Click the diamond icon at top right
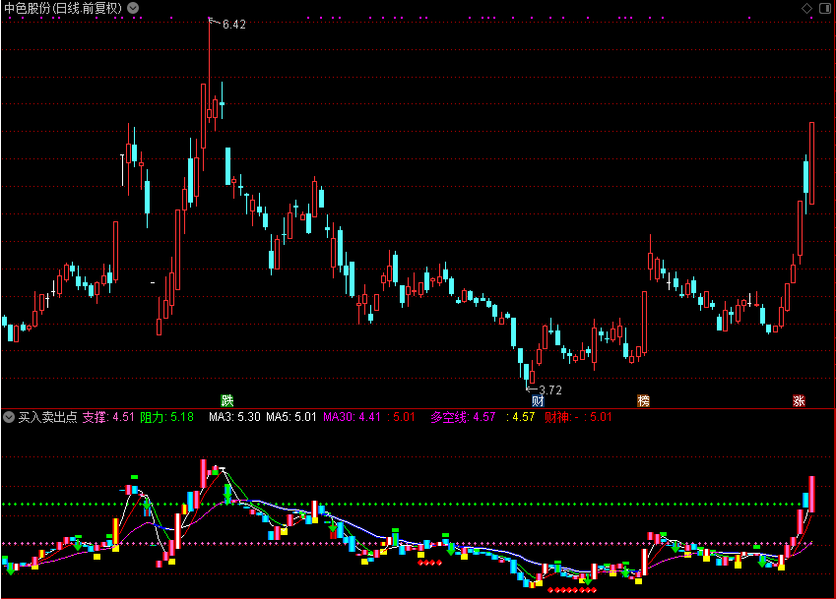Screen dimensions: 836x599 coord(806,8)
